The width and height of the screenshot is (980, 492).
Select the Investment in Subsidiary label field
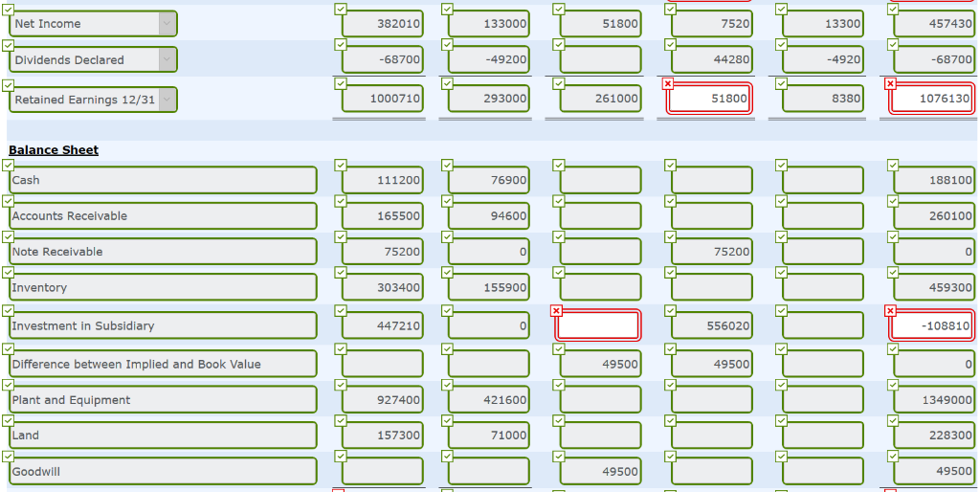click(163, 325)
